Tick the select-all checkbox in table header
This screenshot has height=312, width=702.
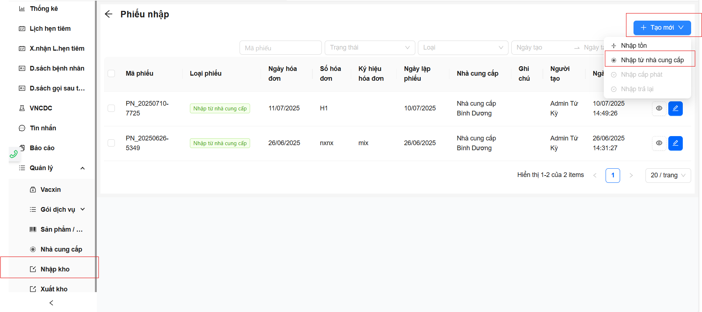coord(111,73)
